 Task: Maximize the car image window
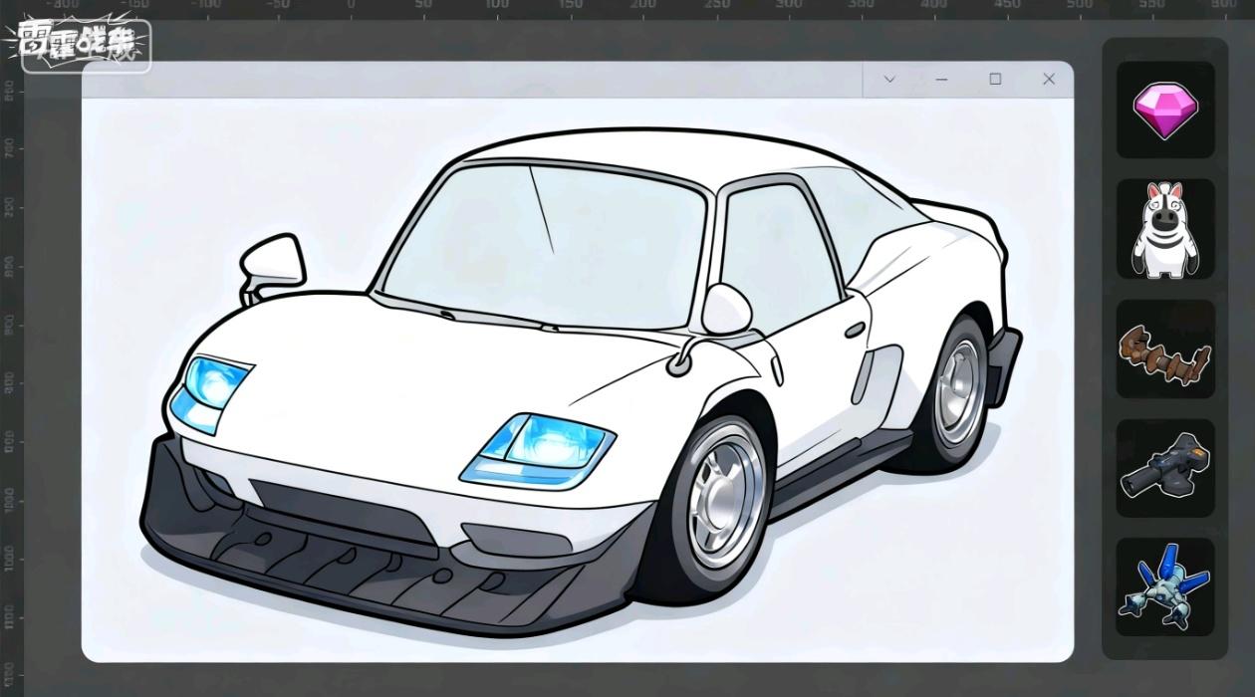click(995, 80)
